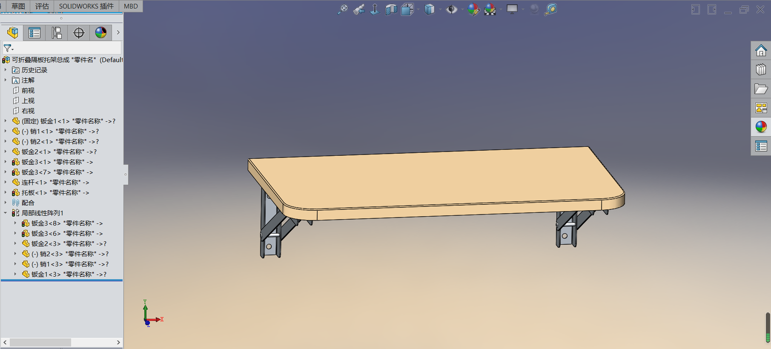Open Design Library in task pane
This screenshot has height=349, width=771.
pyautogui.click(x=761, y=70)
